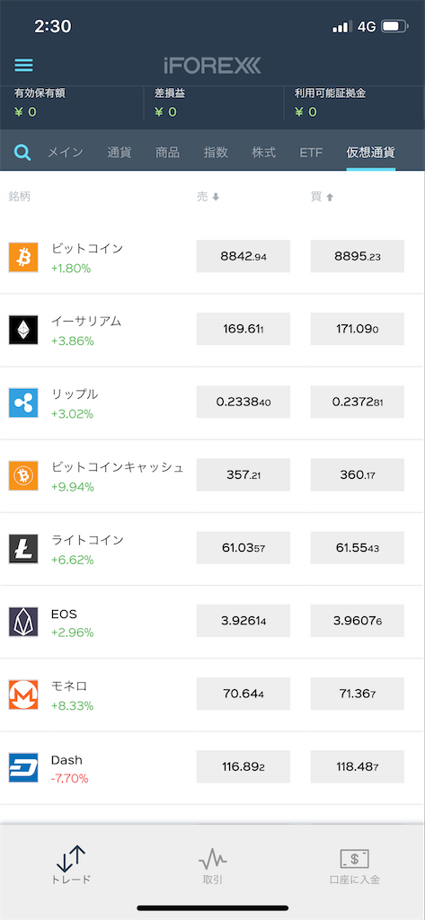
Task: Switch to the 通貨 category tab
Action: pyautogui.click(x=120, y=153)
